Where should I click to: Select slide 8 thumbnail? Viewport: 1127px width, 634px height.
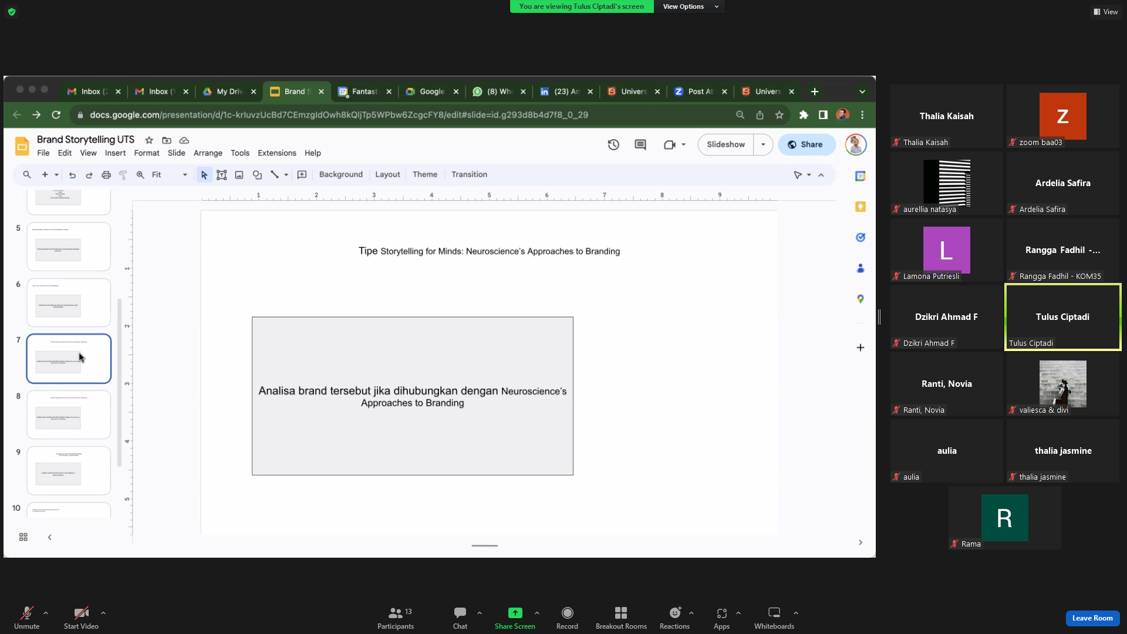pos(69,414)
